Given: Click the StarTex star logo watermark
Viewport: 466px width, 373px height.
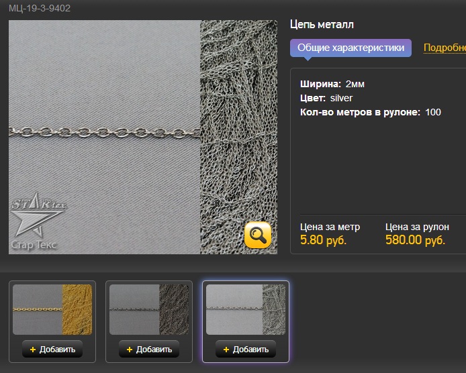Looking at the screenshot, I should [35, 220].
